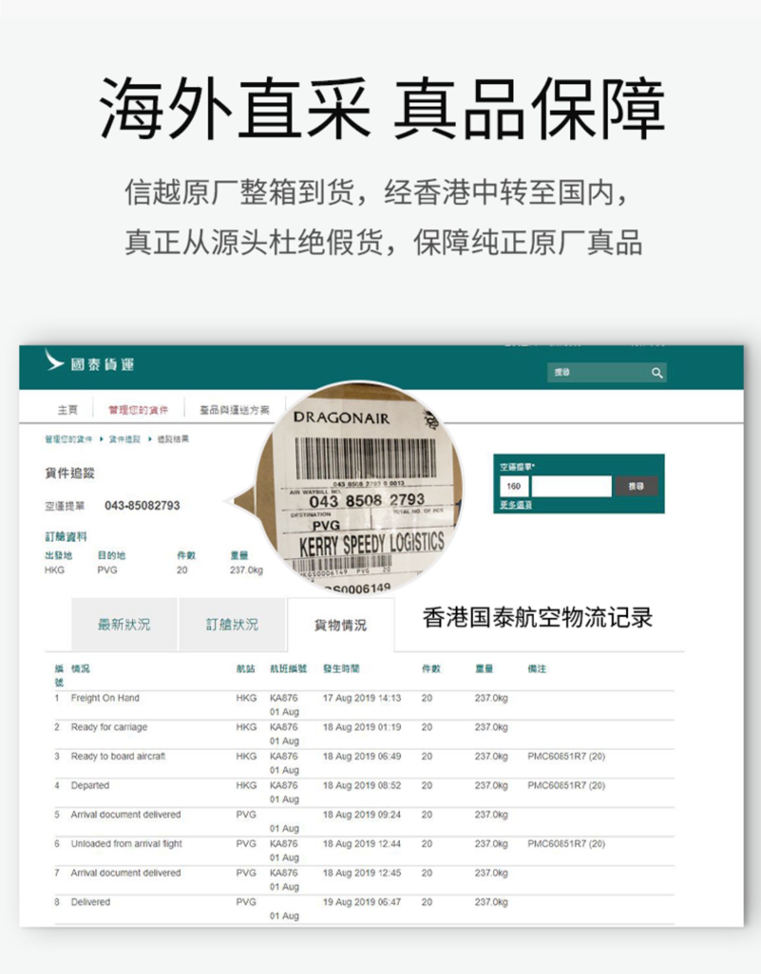Screen dimensions: 761x974
Task: Open the 管理您的貨件 navigation item
Action: pos(138,410)
